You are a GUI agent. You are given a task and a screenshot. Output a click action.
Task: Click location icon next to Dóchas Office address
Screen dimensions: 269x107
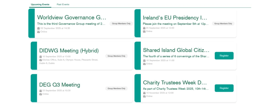coord(40,60)
